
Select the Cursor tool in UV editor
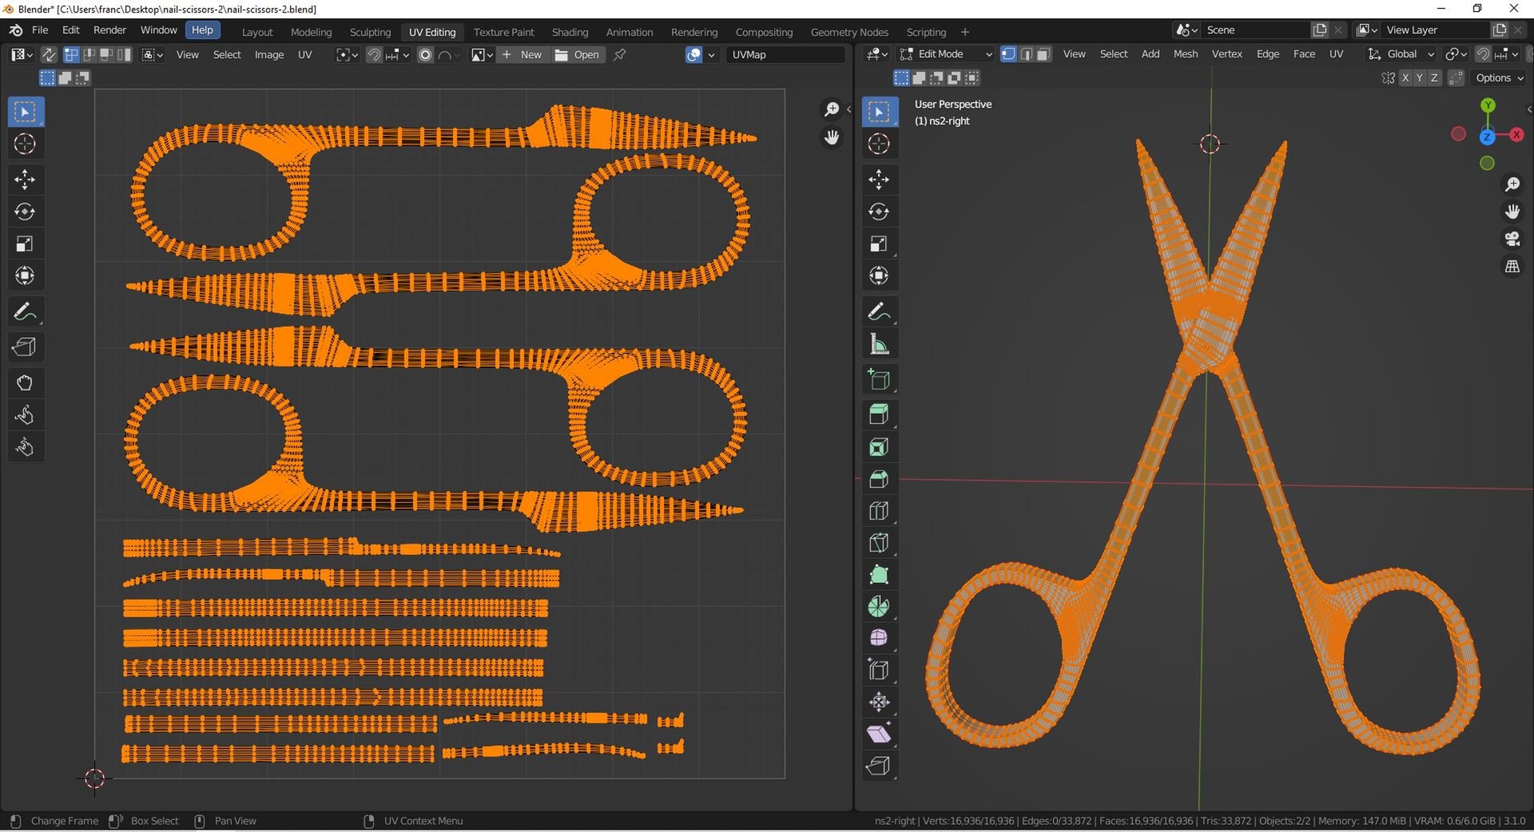(x=25, y=144)
